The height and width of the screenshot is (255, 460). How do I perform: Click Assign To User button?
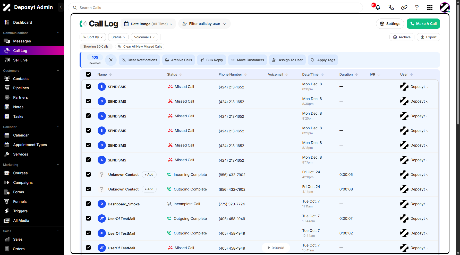tap(287, 60)
